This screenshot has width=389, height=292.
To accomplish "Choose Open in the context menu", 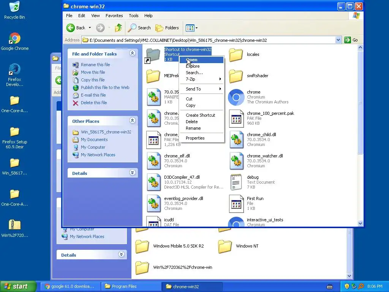I will coord(201,60).
